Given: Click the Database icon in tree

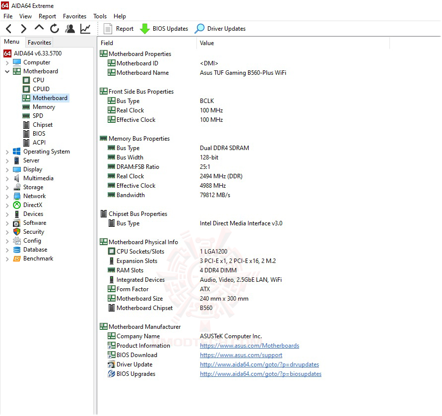Looking at the screenshot, I should click(x=17, y=250).
